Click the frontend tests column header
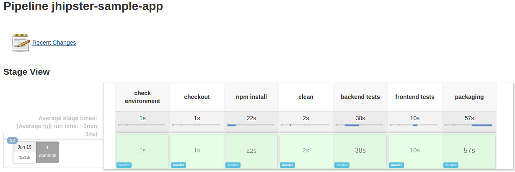This screenshot has width=515, height=172. [415, 97]
